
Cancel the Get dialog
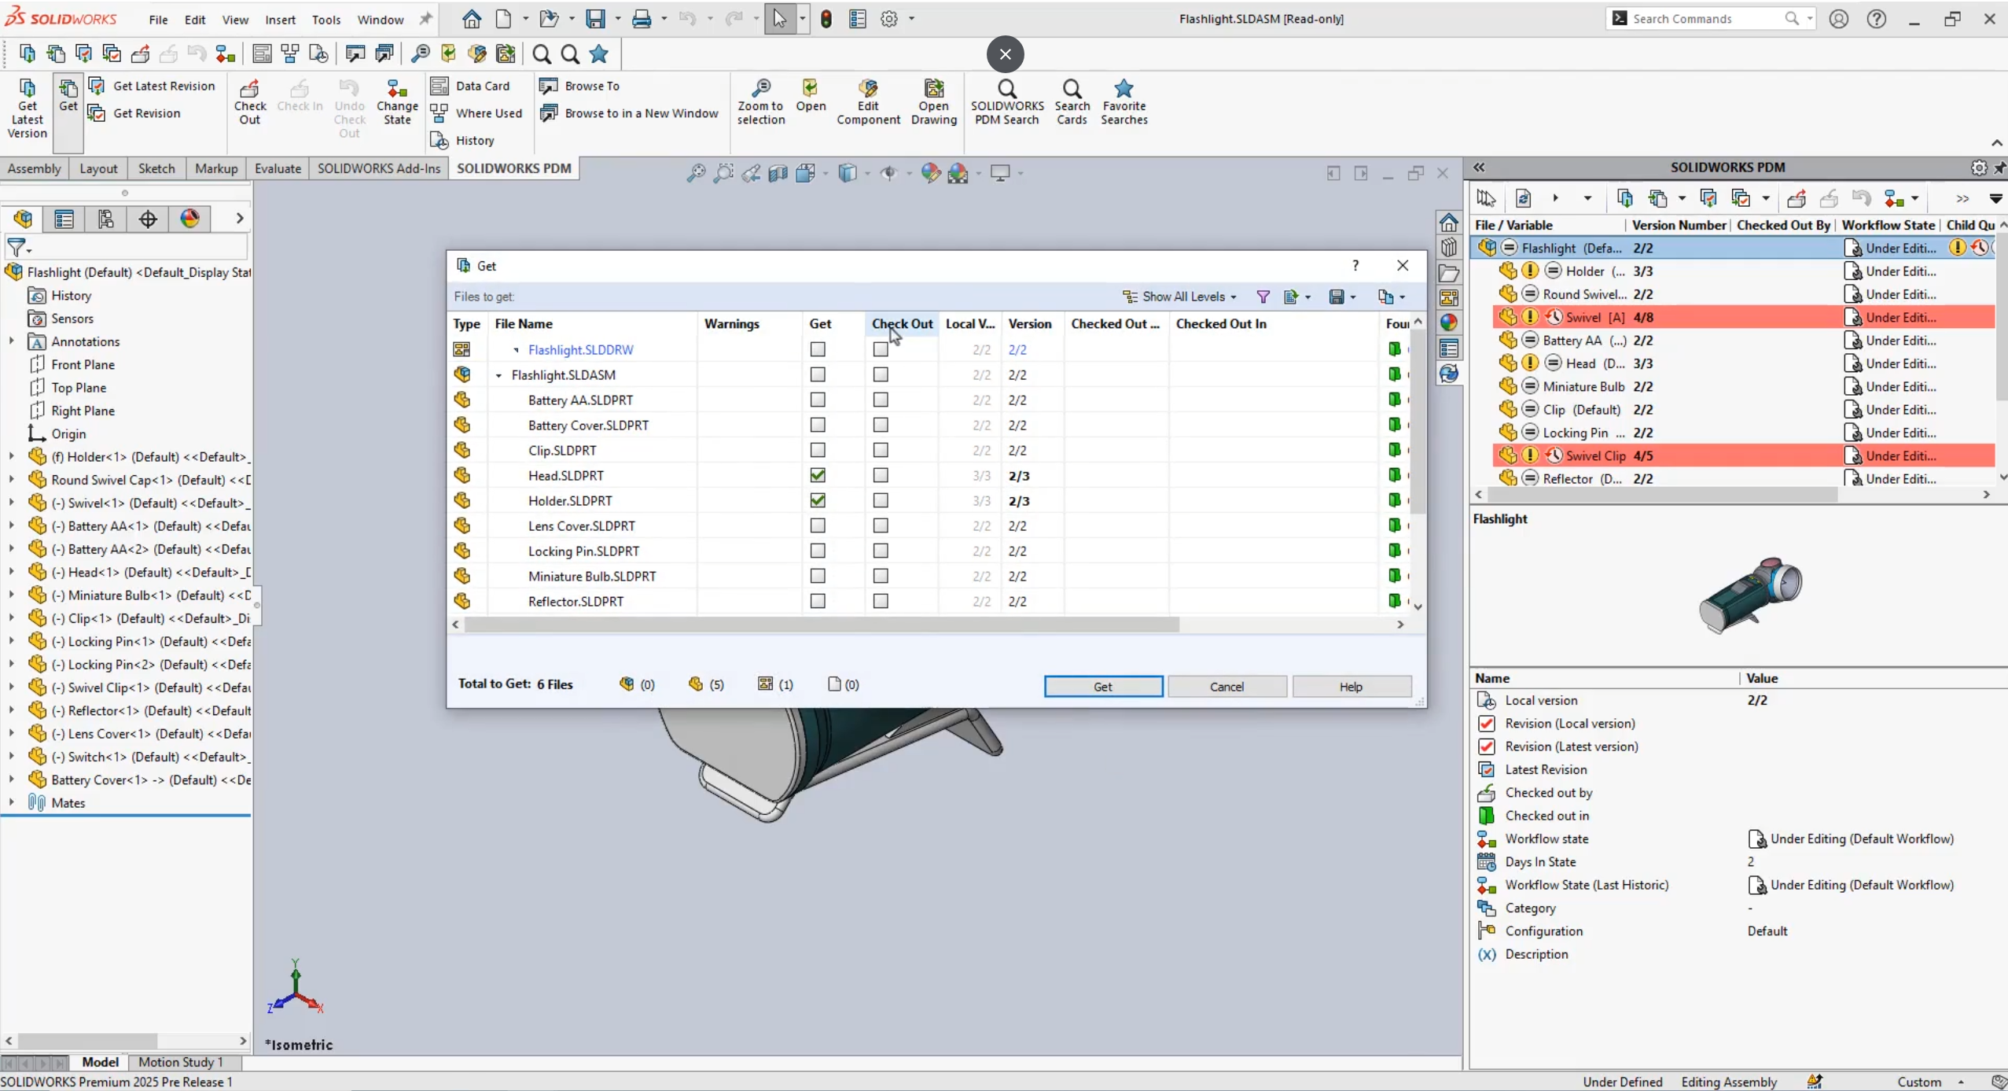[1226, 686]
